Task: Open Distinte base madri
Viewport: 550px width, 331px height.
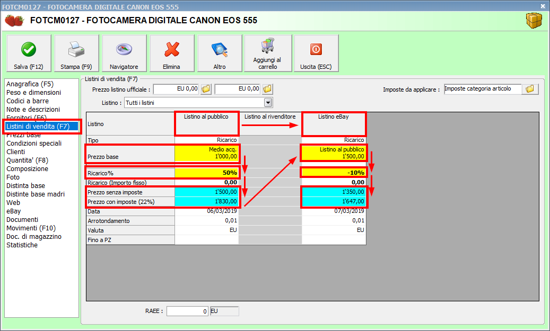Action: (36, 194)
